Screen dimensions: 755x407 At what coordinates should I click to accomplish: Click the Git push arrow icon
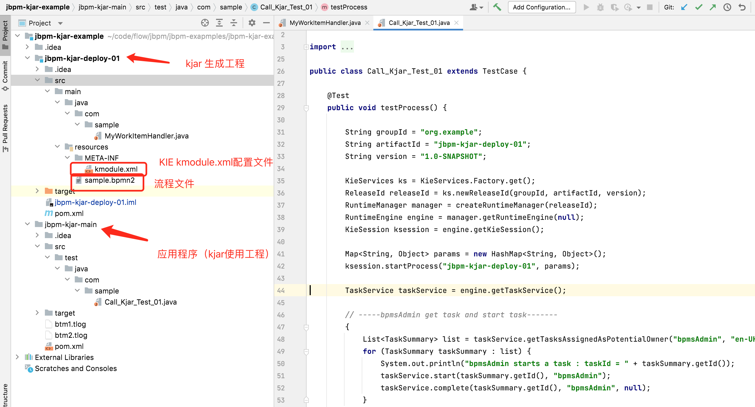(x=713, y=7)
